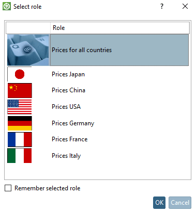196x213 pixels.
Task: Choose the Prices for all countries role
Action: [x=119, y=50]
